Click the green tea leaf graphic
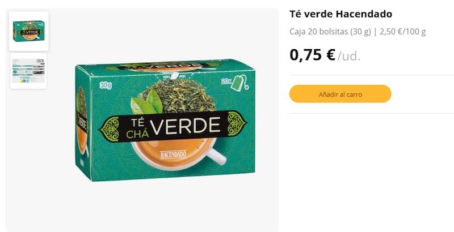 point(146,102)
